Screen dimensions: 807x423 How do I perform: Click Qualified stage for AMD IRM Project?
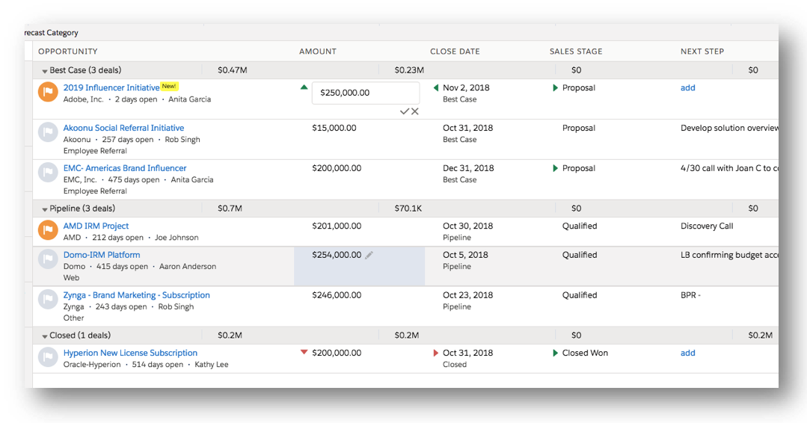580,226
